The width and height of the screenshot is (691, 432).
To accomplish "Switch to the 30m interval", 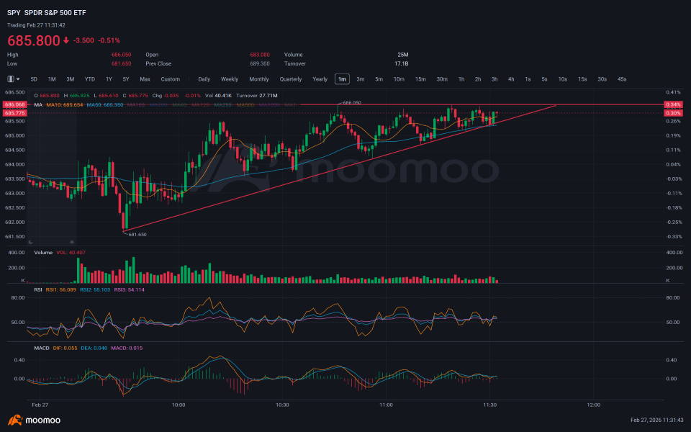I will pyautogui.click(x=442, y=79).
